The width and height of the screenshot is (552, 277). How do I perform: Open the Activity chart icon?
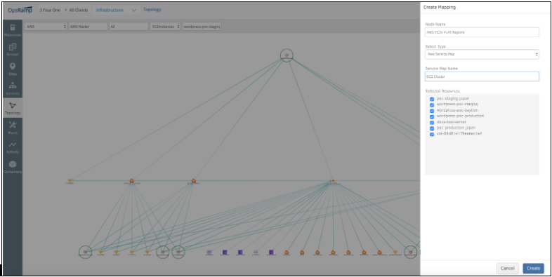tap(13, 147)
